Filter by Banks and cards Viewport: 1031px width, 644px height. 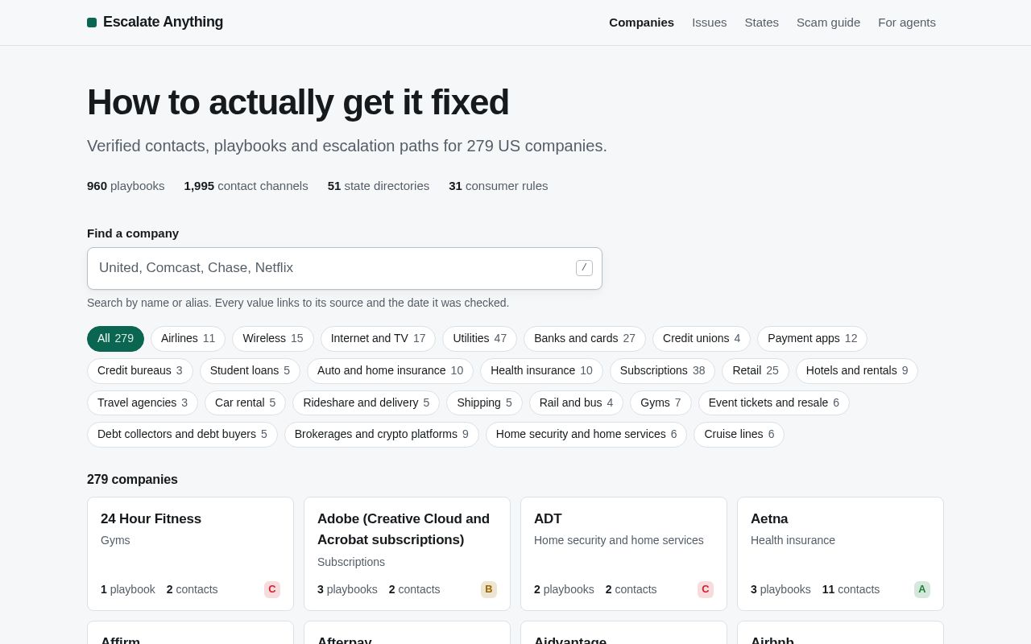(x=585, y=339)
